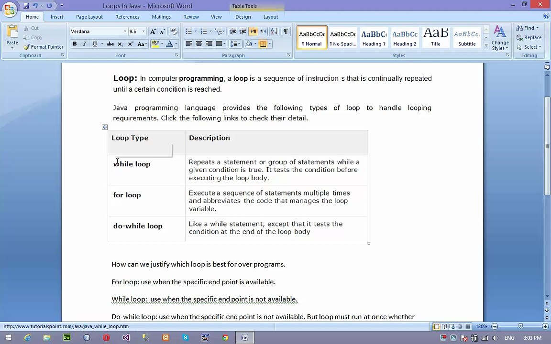Center the text alignment

tap(198, 44)
